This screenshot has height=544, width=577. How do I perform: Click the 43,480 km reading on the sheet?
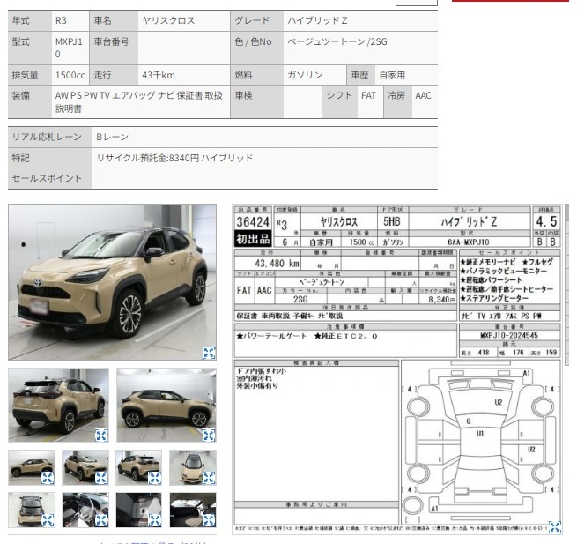(x=277, y=264)
